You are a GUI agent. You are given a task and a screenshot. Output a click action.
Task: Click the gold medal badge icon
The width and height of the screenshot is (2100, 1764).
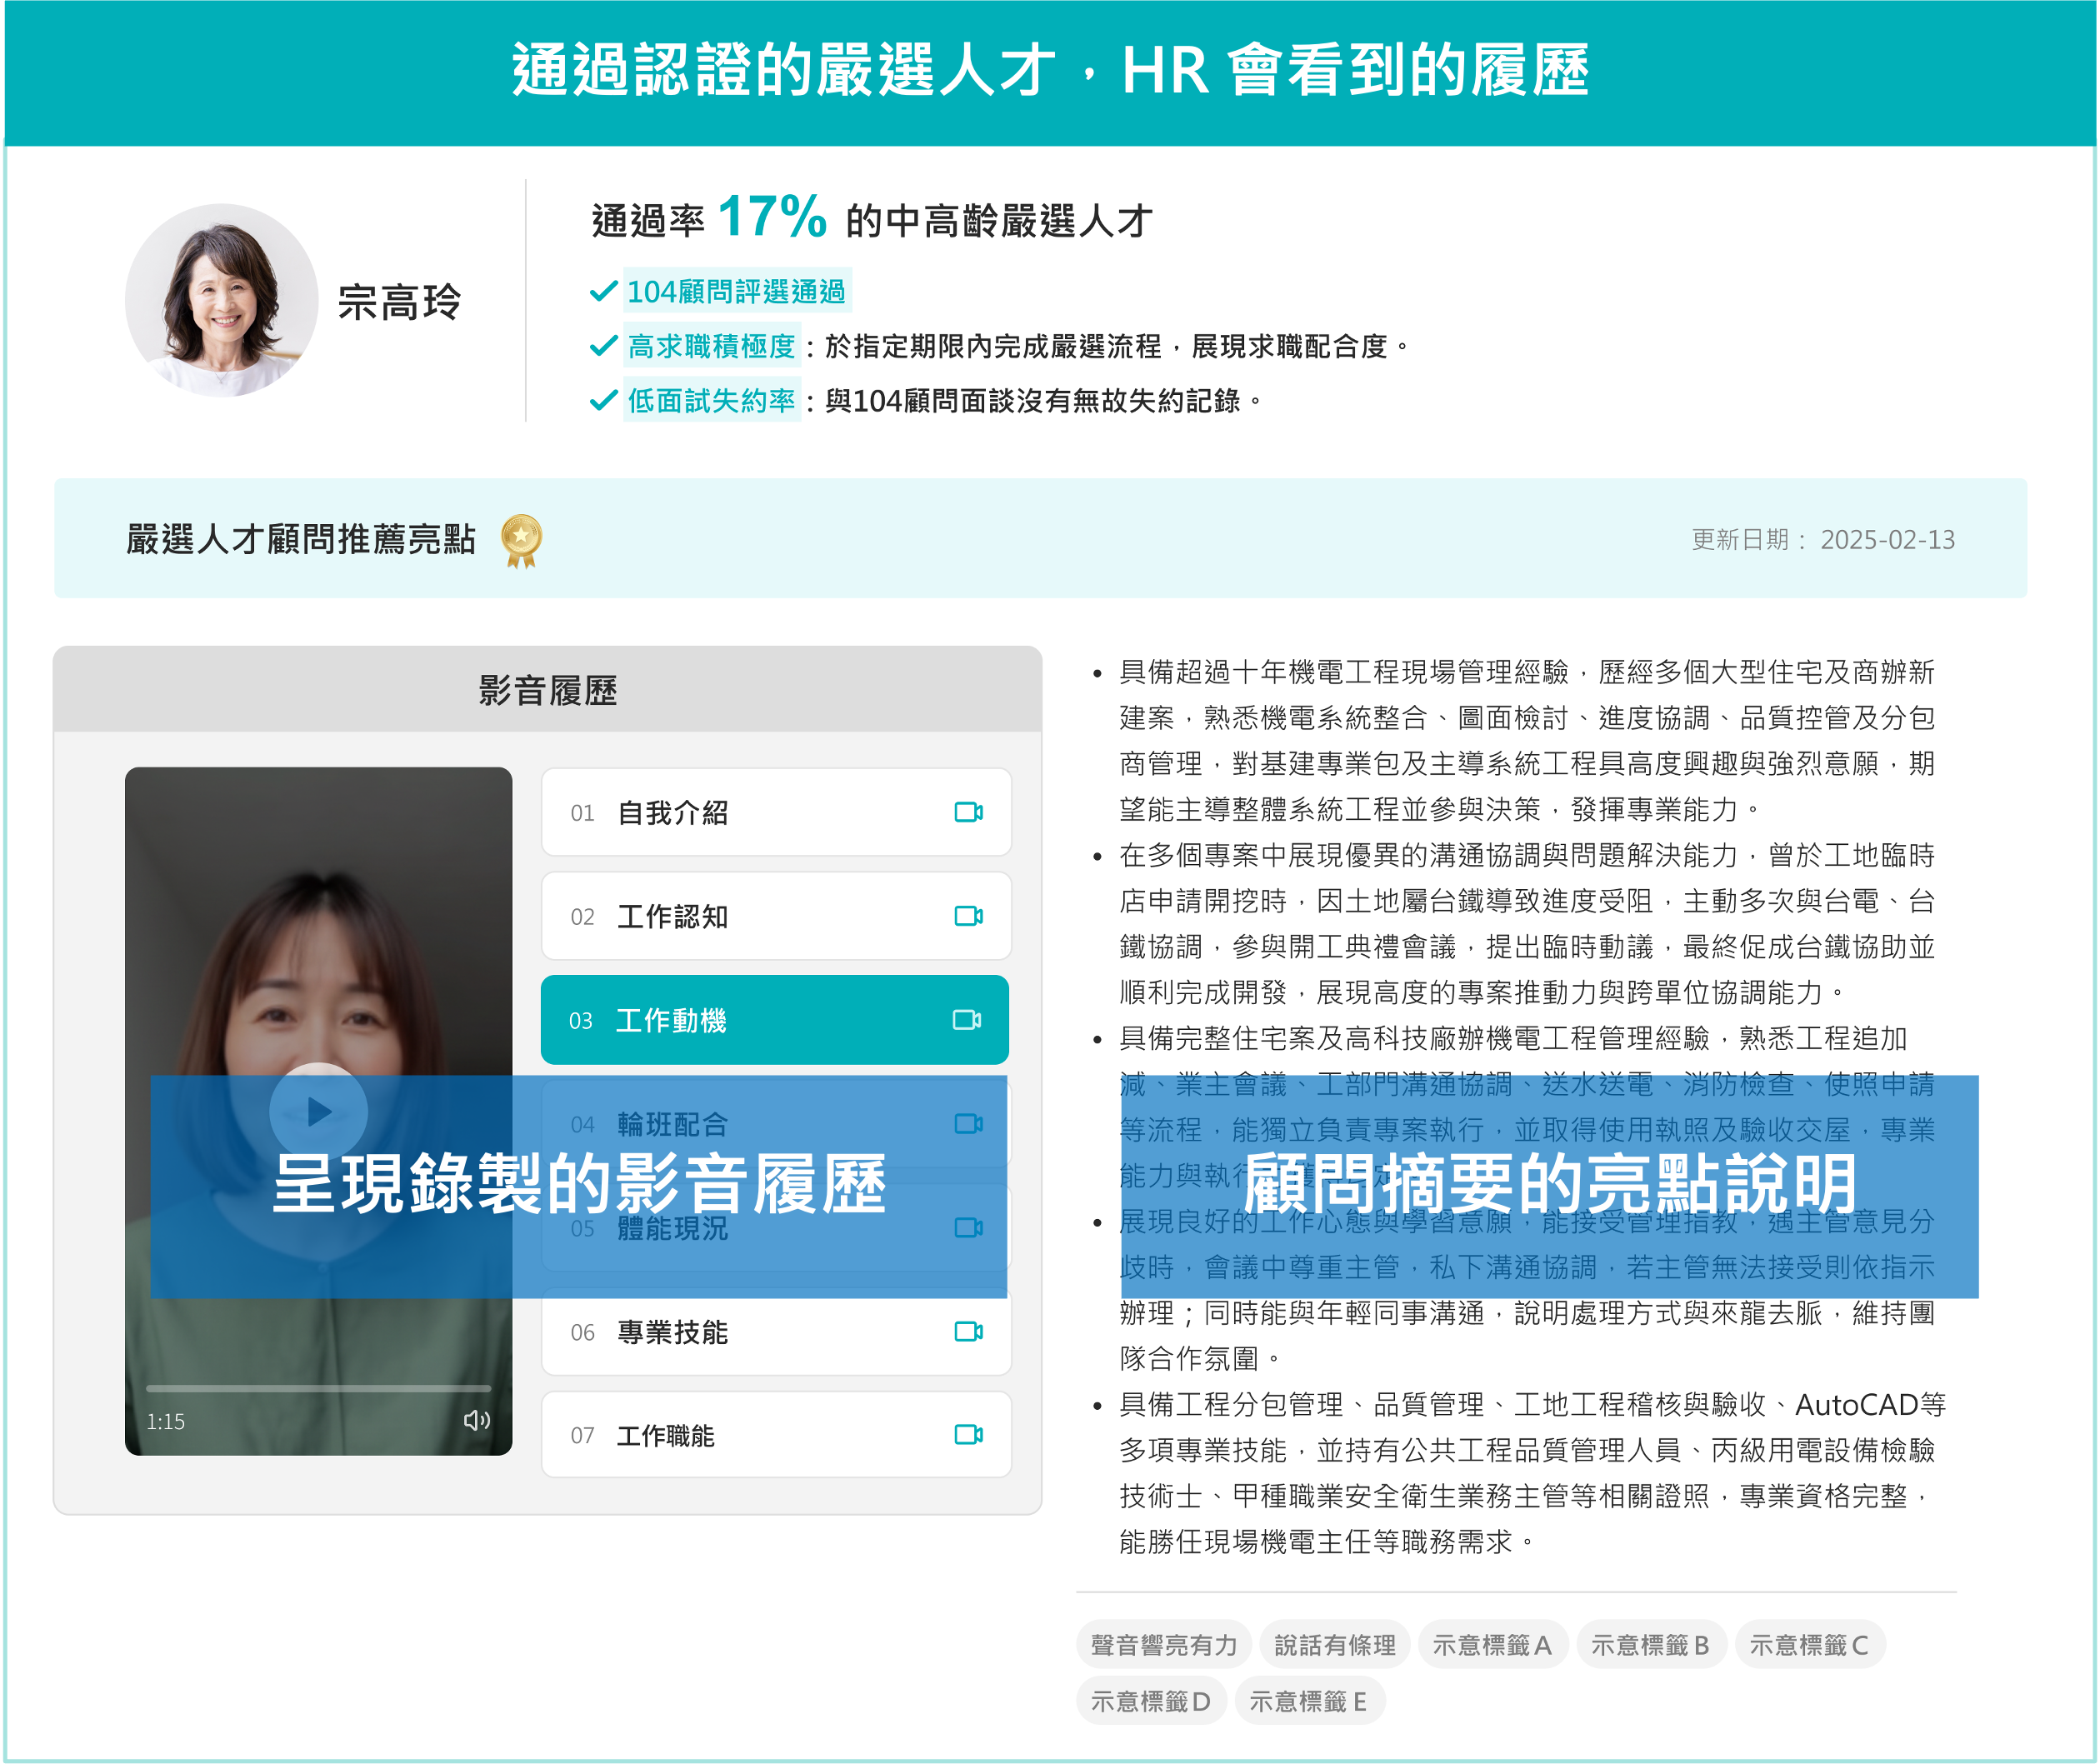point(521,541)
